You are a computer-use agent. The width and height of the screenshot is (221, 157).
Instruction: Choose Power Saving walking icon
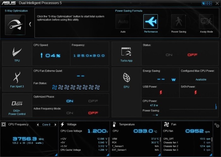click(x=178, y=21)
